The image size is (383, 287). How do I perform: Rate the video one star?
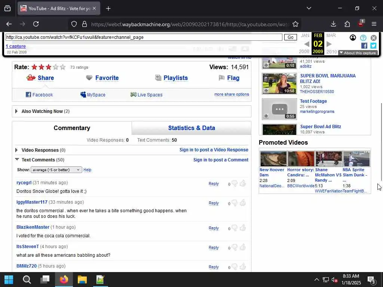34,67
